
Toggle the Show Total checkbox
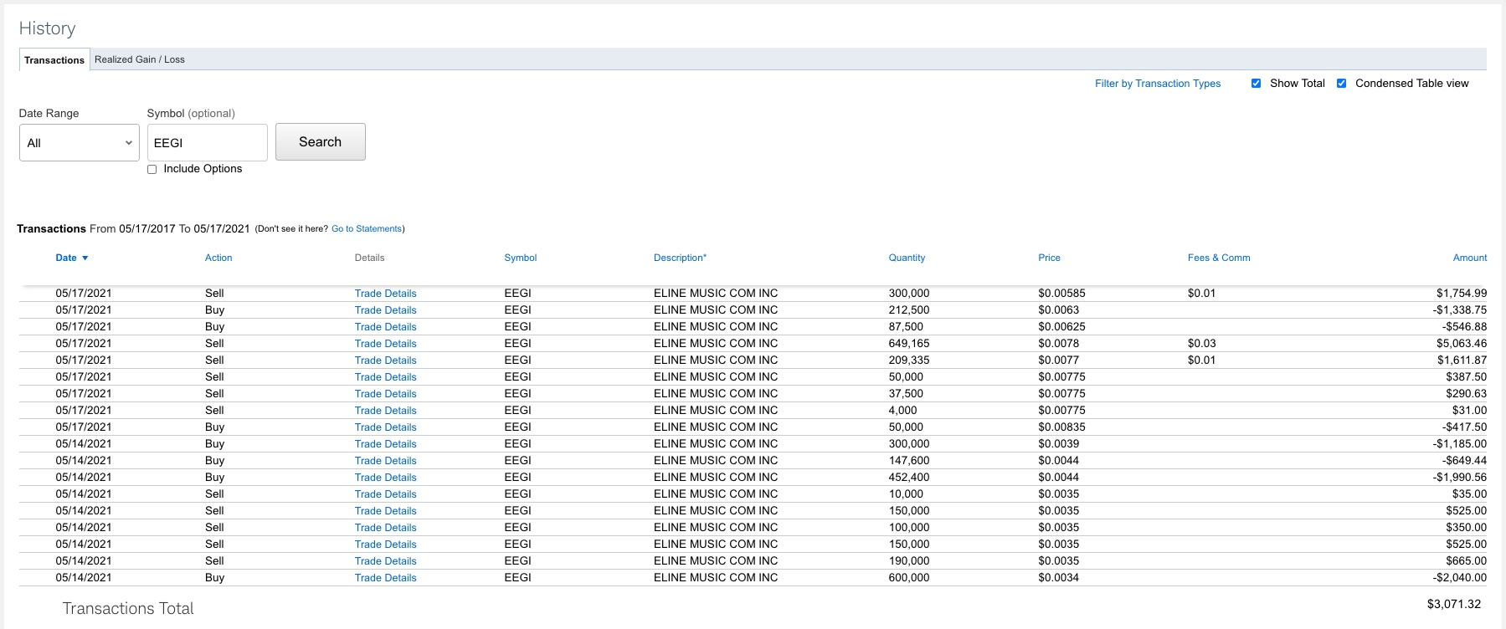1256,84
